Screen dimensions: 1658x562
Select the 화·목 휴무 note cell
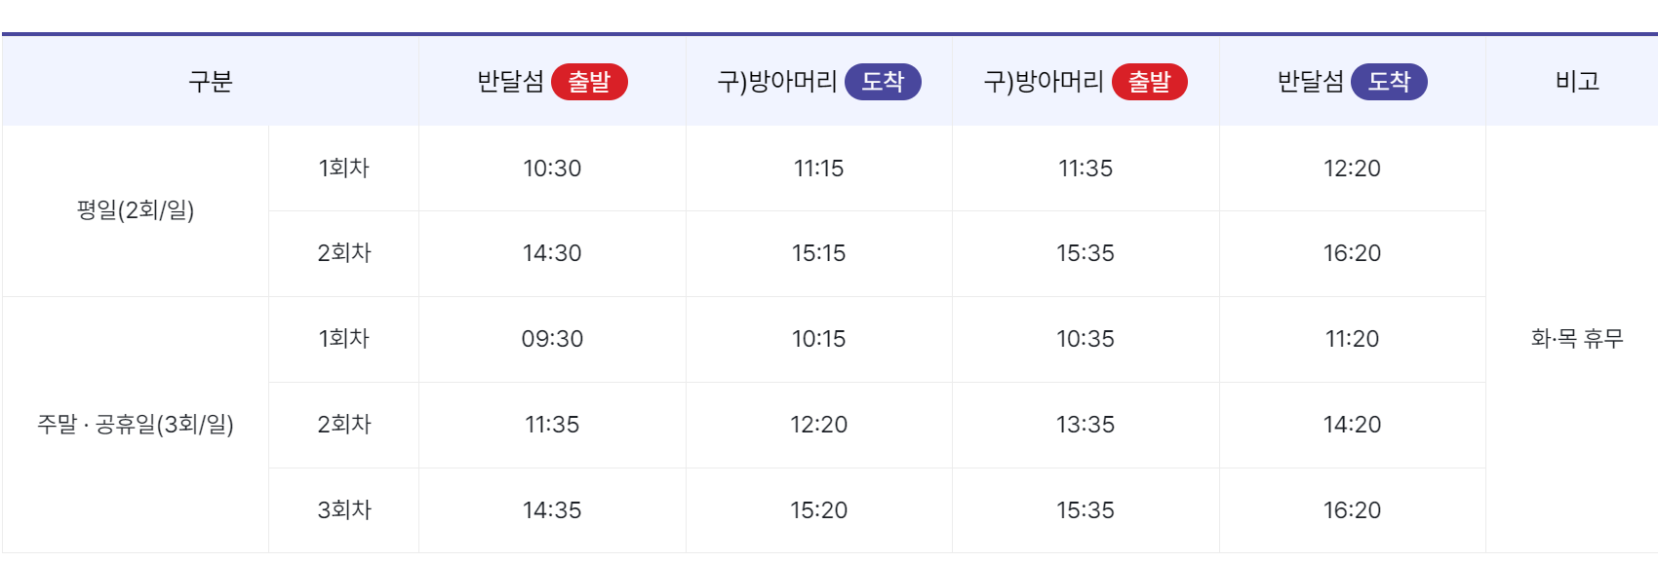pos(1577,339)
